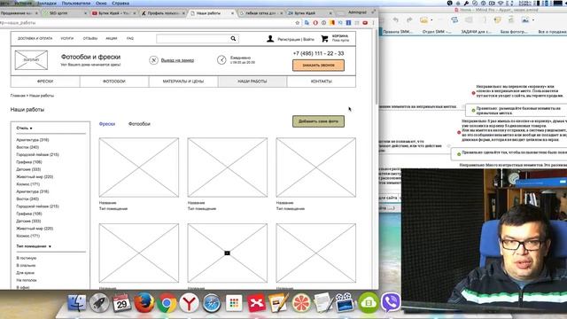The height and width of the screenshot is (319, 567).
Task: Click the Добавить свое фото button
Action: (318, 121)
